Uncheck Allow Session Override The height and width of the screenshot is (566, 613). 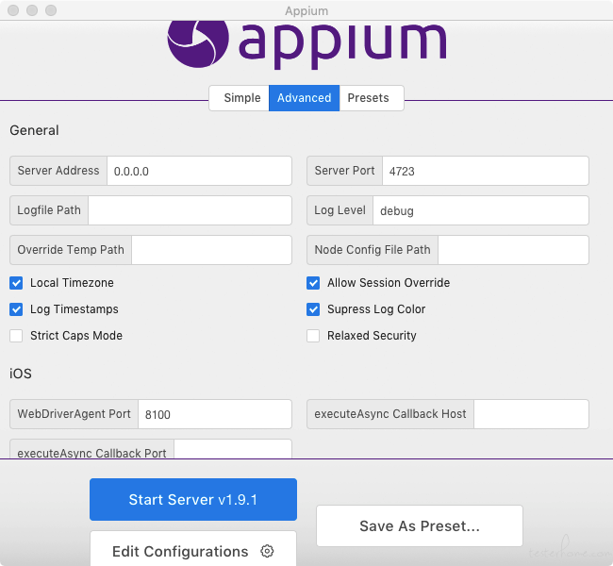(313, 283)
